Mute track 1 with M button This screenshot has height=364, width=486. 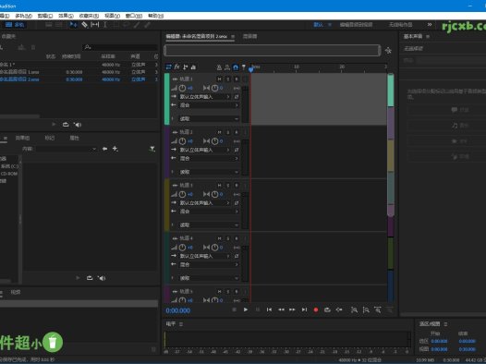click(x=220, y=79)
